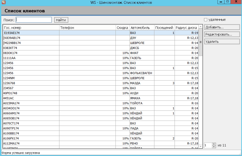Toggle the "удаленные" checkbox
The image size is (242, 156).
pos(206,20)
